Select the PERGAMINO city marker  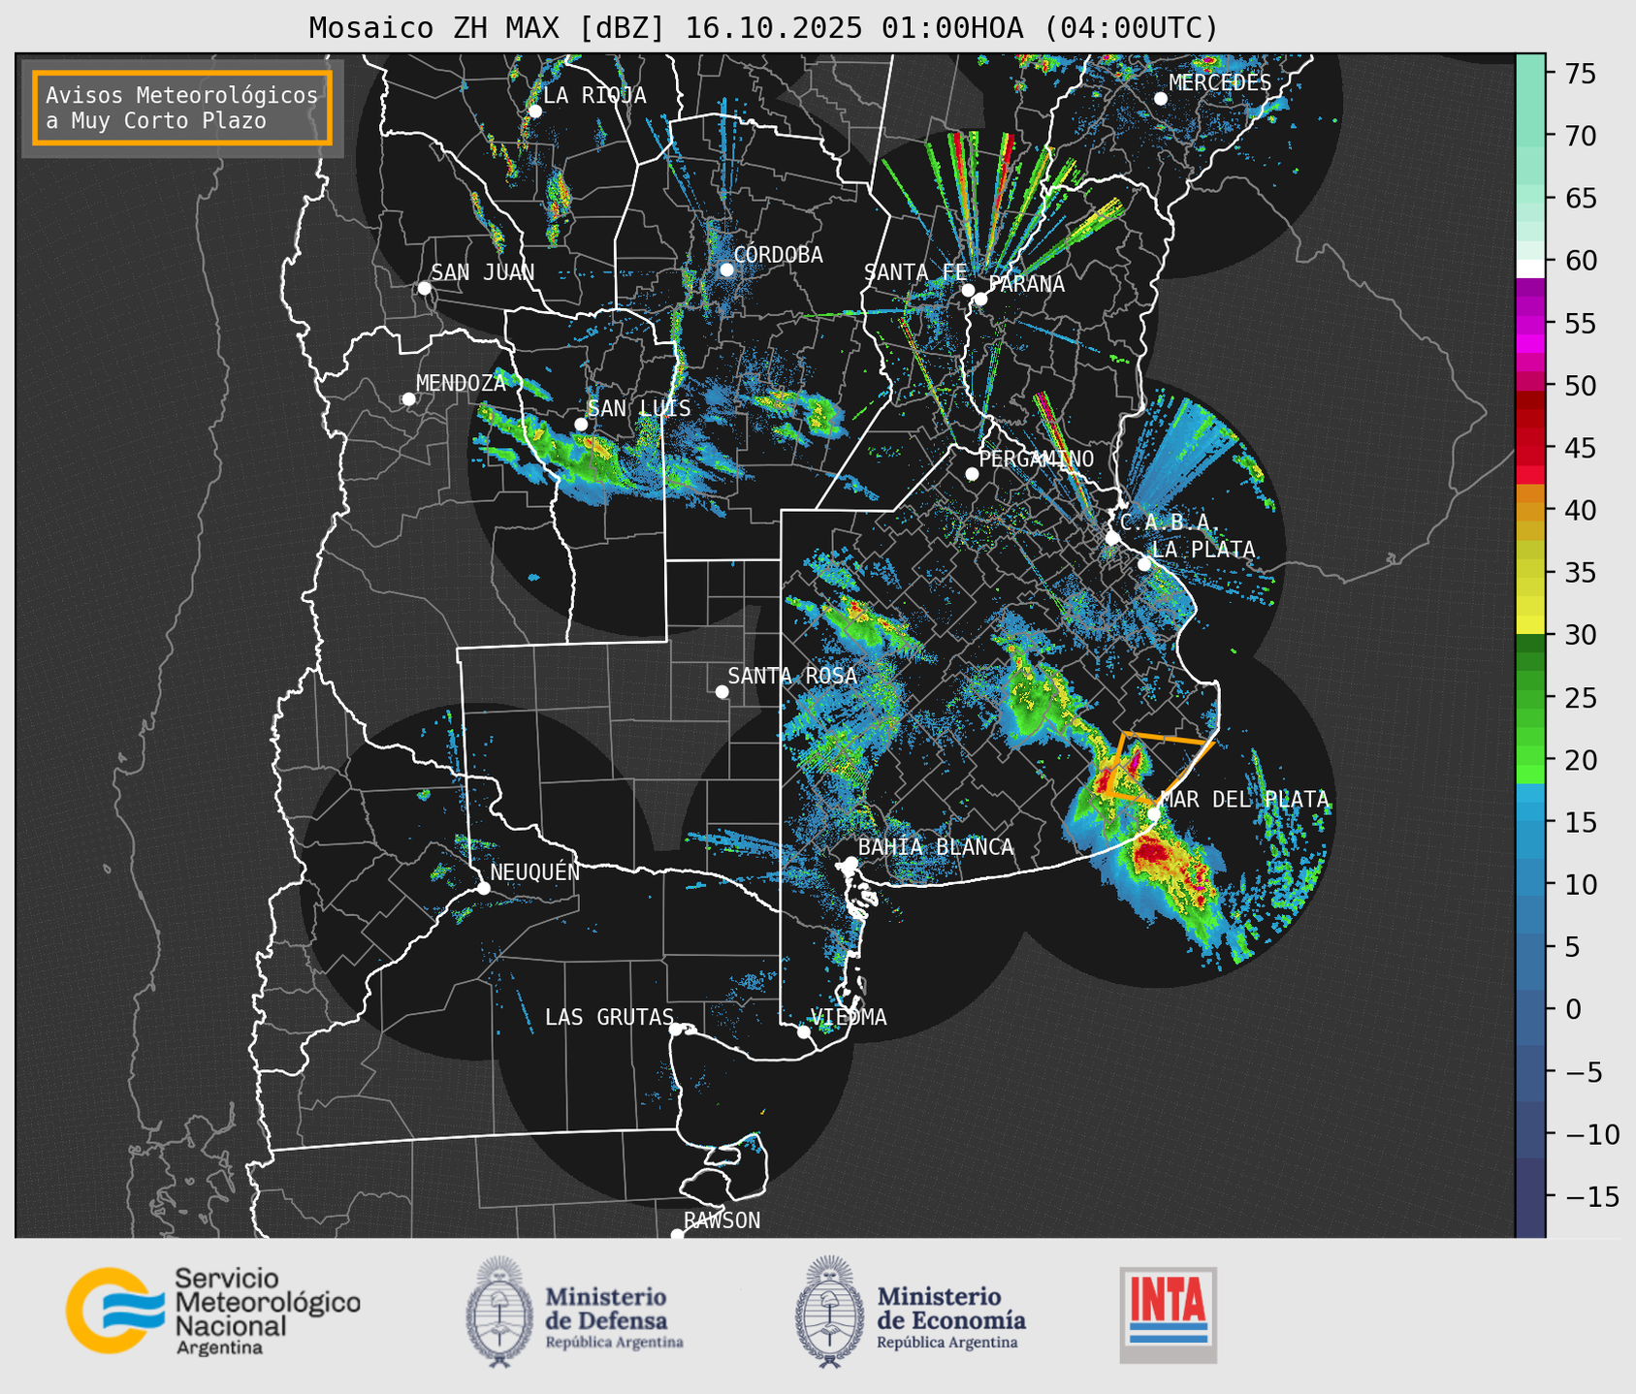972,474
